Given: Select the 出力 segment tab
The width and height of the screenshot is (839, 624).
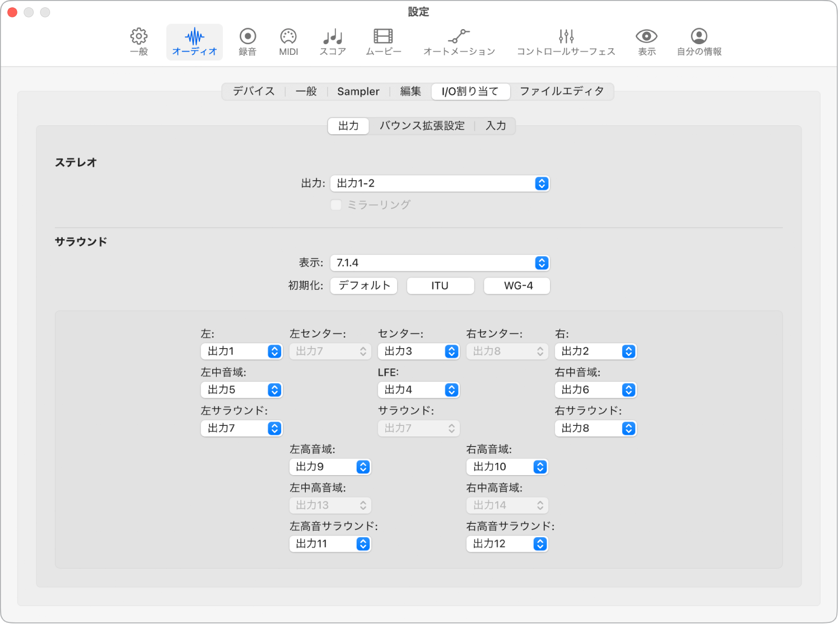Looking at the screenshot, I should 348,126.
